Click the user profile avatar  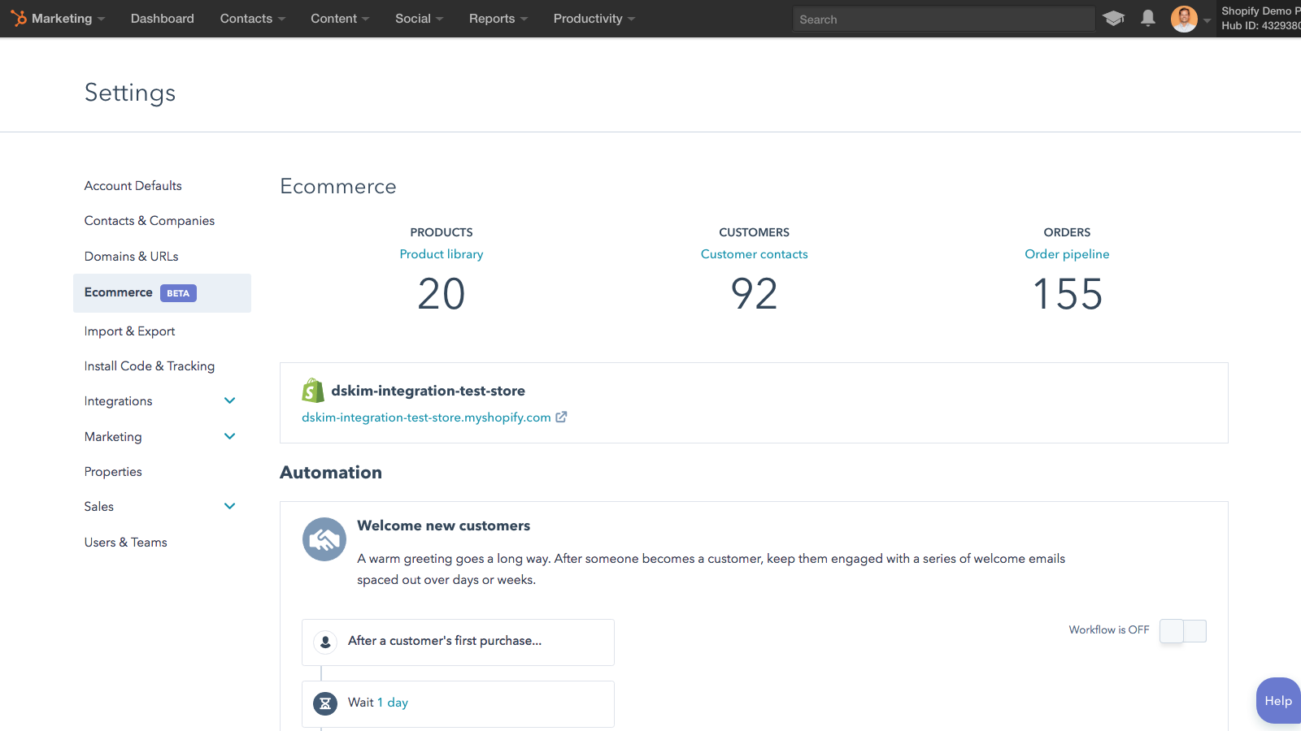1184,19
